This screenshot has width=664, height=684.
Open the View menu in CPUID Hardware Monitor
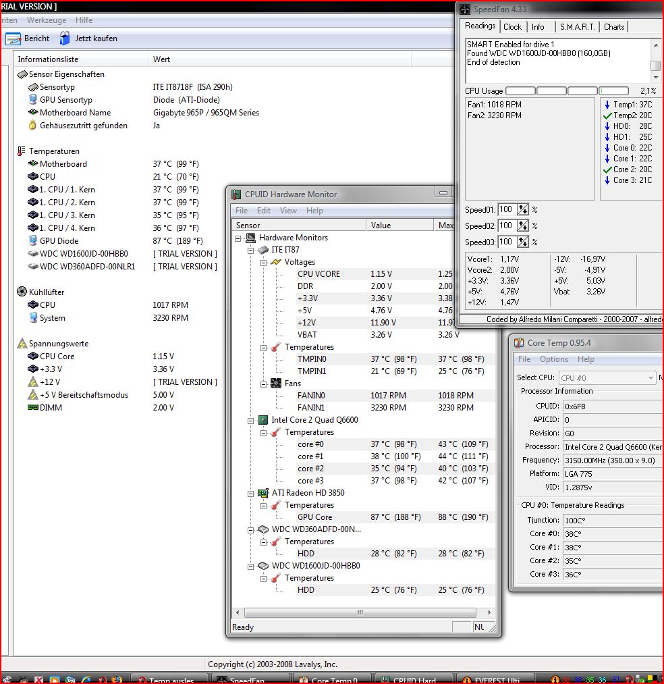288,211
